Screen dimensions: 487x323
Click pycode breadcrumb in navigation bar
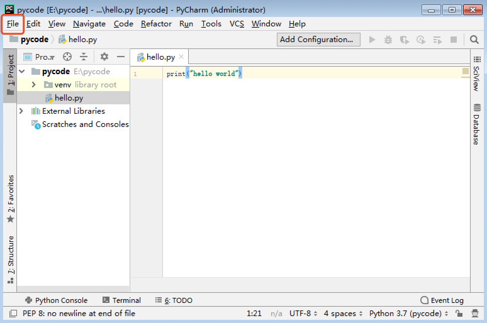pyautogui.click(x=29, y=40)
